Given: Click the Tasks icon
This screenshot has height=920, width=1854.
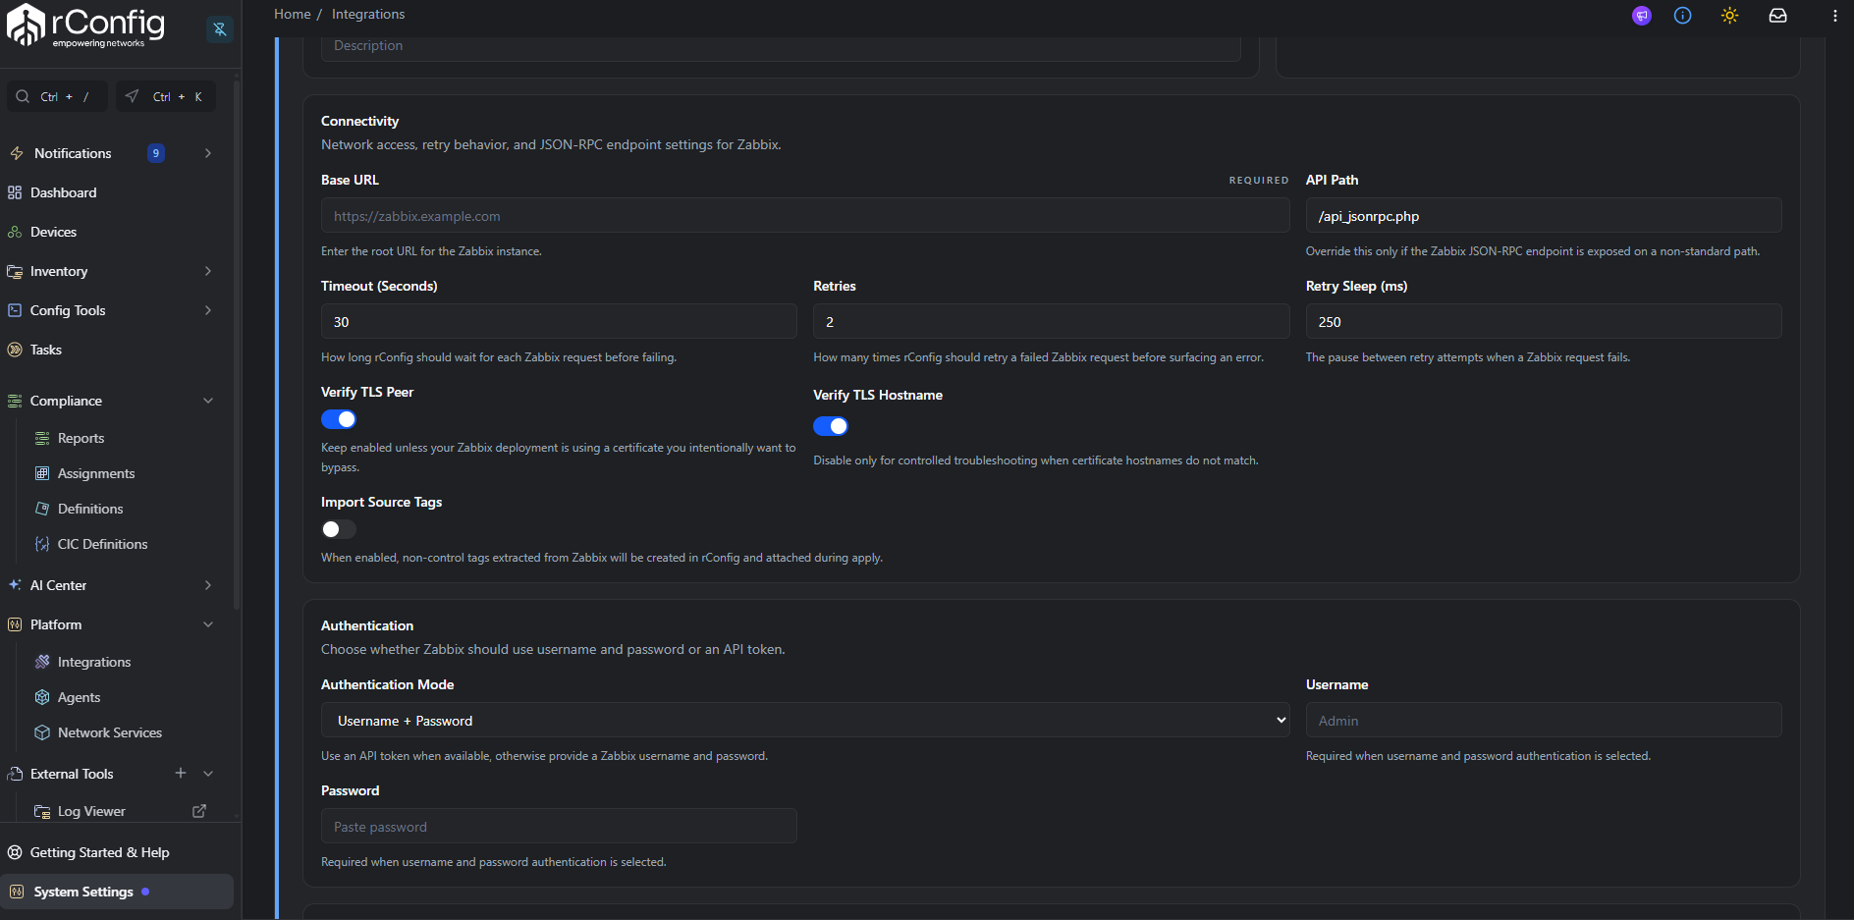Looking at the screenshot, I should pos(15,350).
